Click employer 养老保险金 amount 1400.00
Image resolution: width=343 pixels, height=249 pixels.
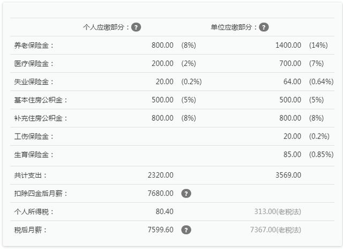click(x=288, y=46)
